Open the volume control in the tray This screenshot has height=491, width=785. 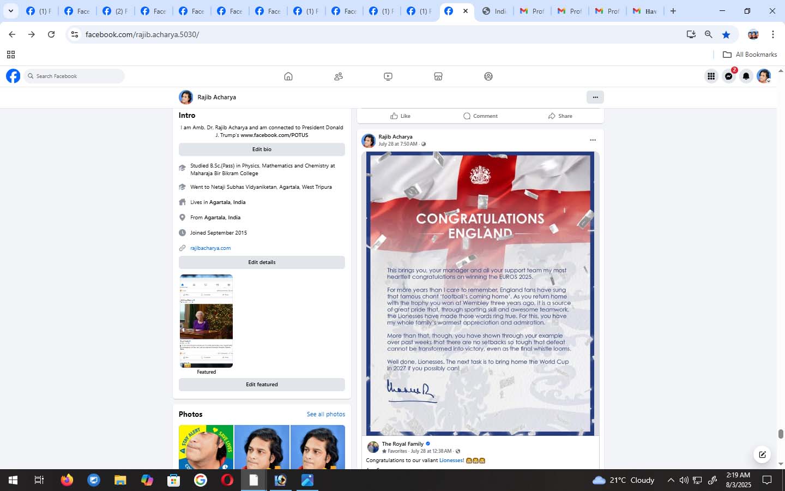pos(684,480)
